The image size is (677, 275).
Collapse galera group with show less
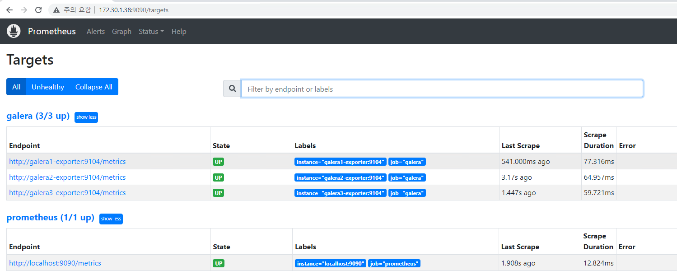tap(86, 117)
